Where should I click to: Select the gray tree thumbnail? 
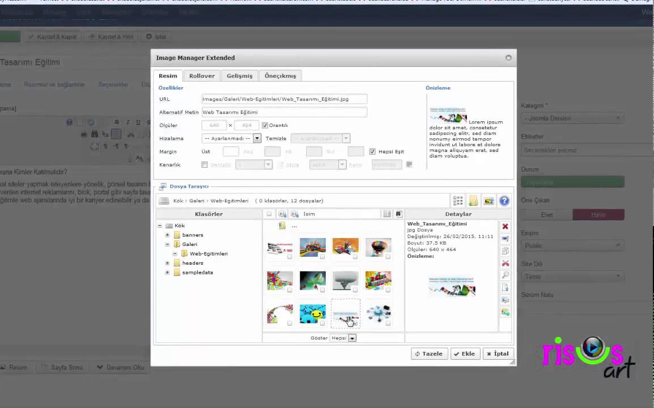pos(345,280)
